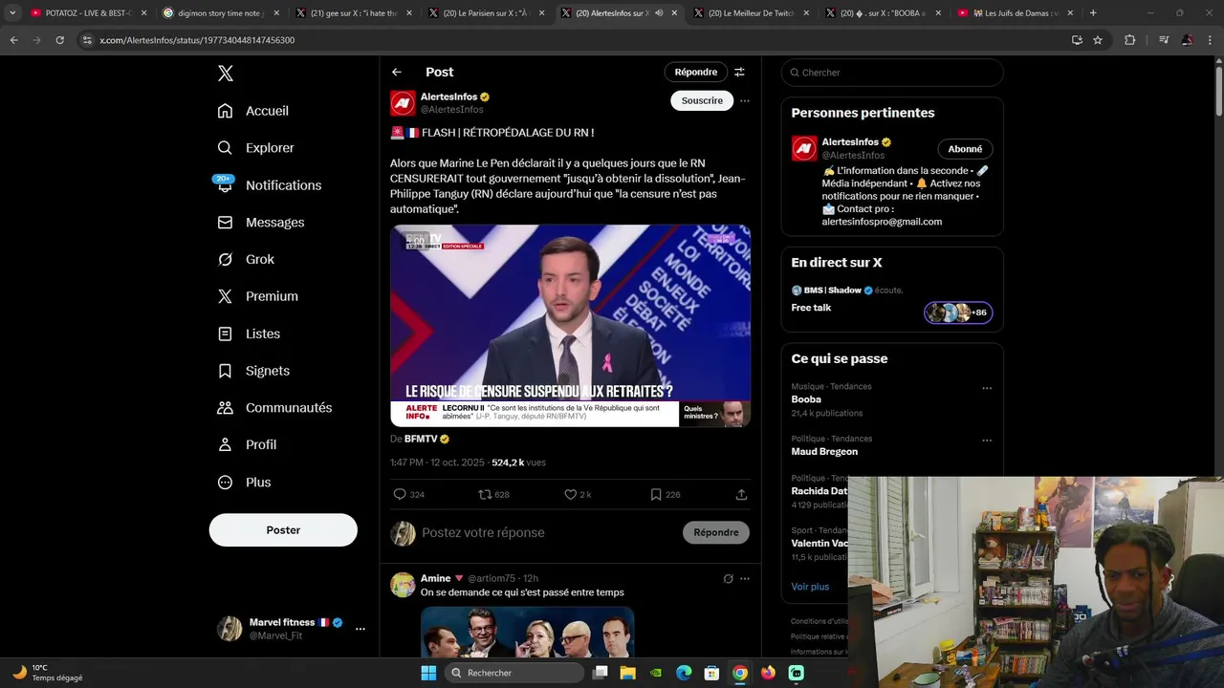Open File Explorer from the taskbar

pos(628,673)
